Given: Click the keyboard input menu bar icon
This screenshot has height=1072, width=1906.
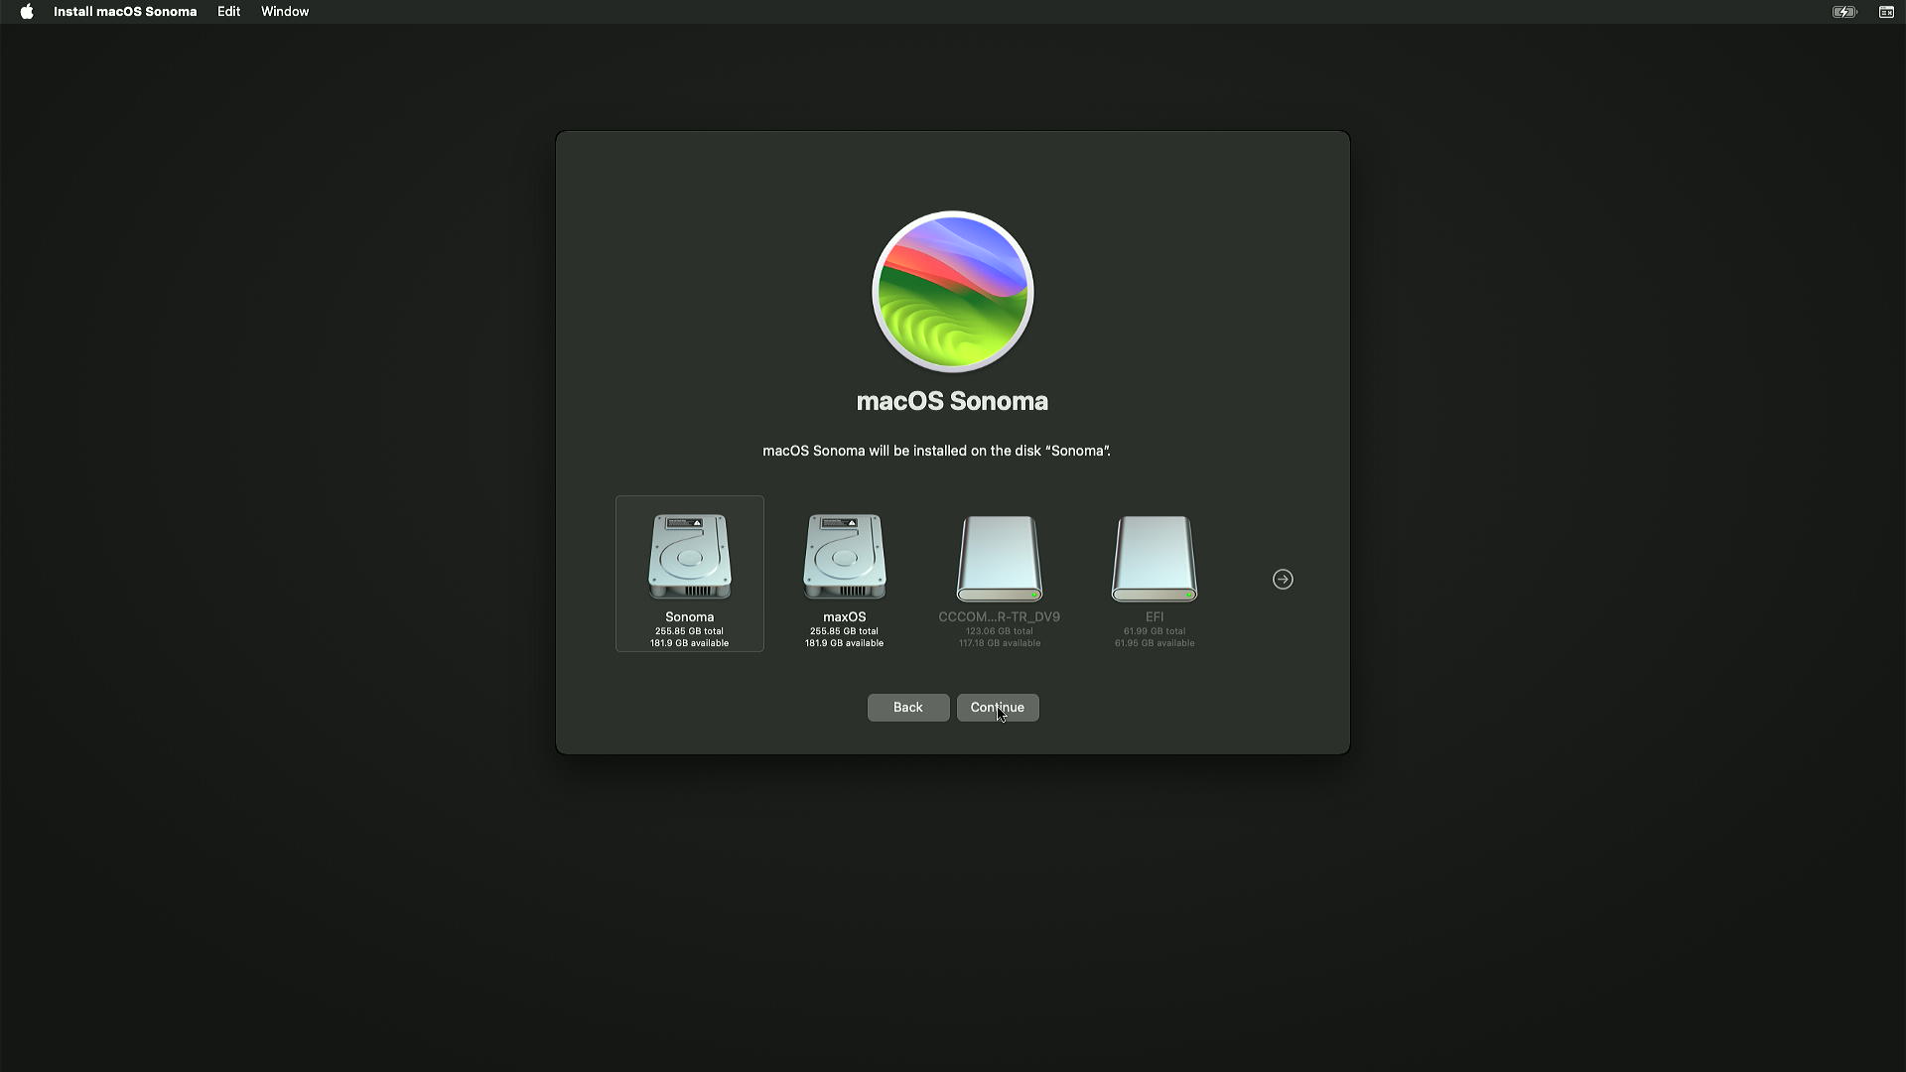Looking at the screenshot, I should [x=1886, y=12].
